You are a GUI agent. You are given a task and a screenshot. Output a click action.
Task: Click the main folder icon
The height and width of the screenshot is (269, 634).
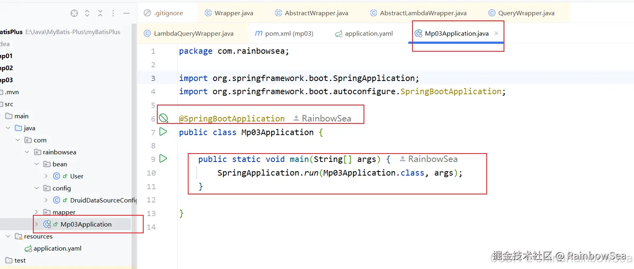[9, 116]
